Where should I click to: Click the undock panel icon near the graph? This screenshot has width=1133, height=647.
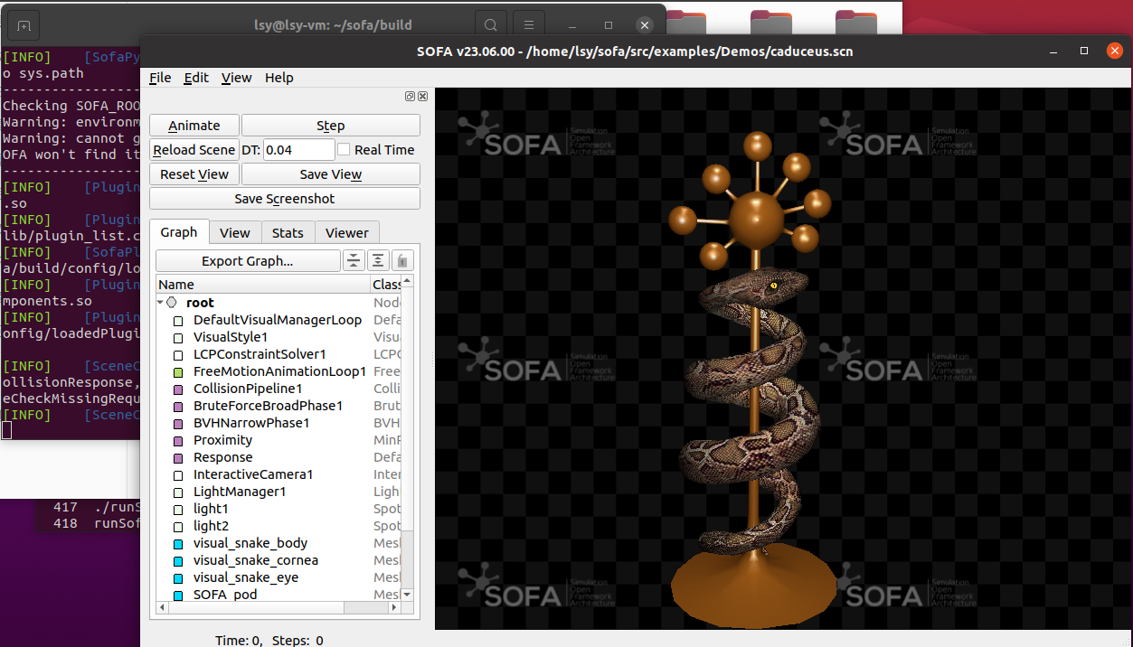(410, 96)
